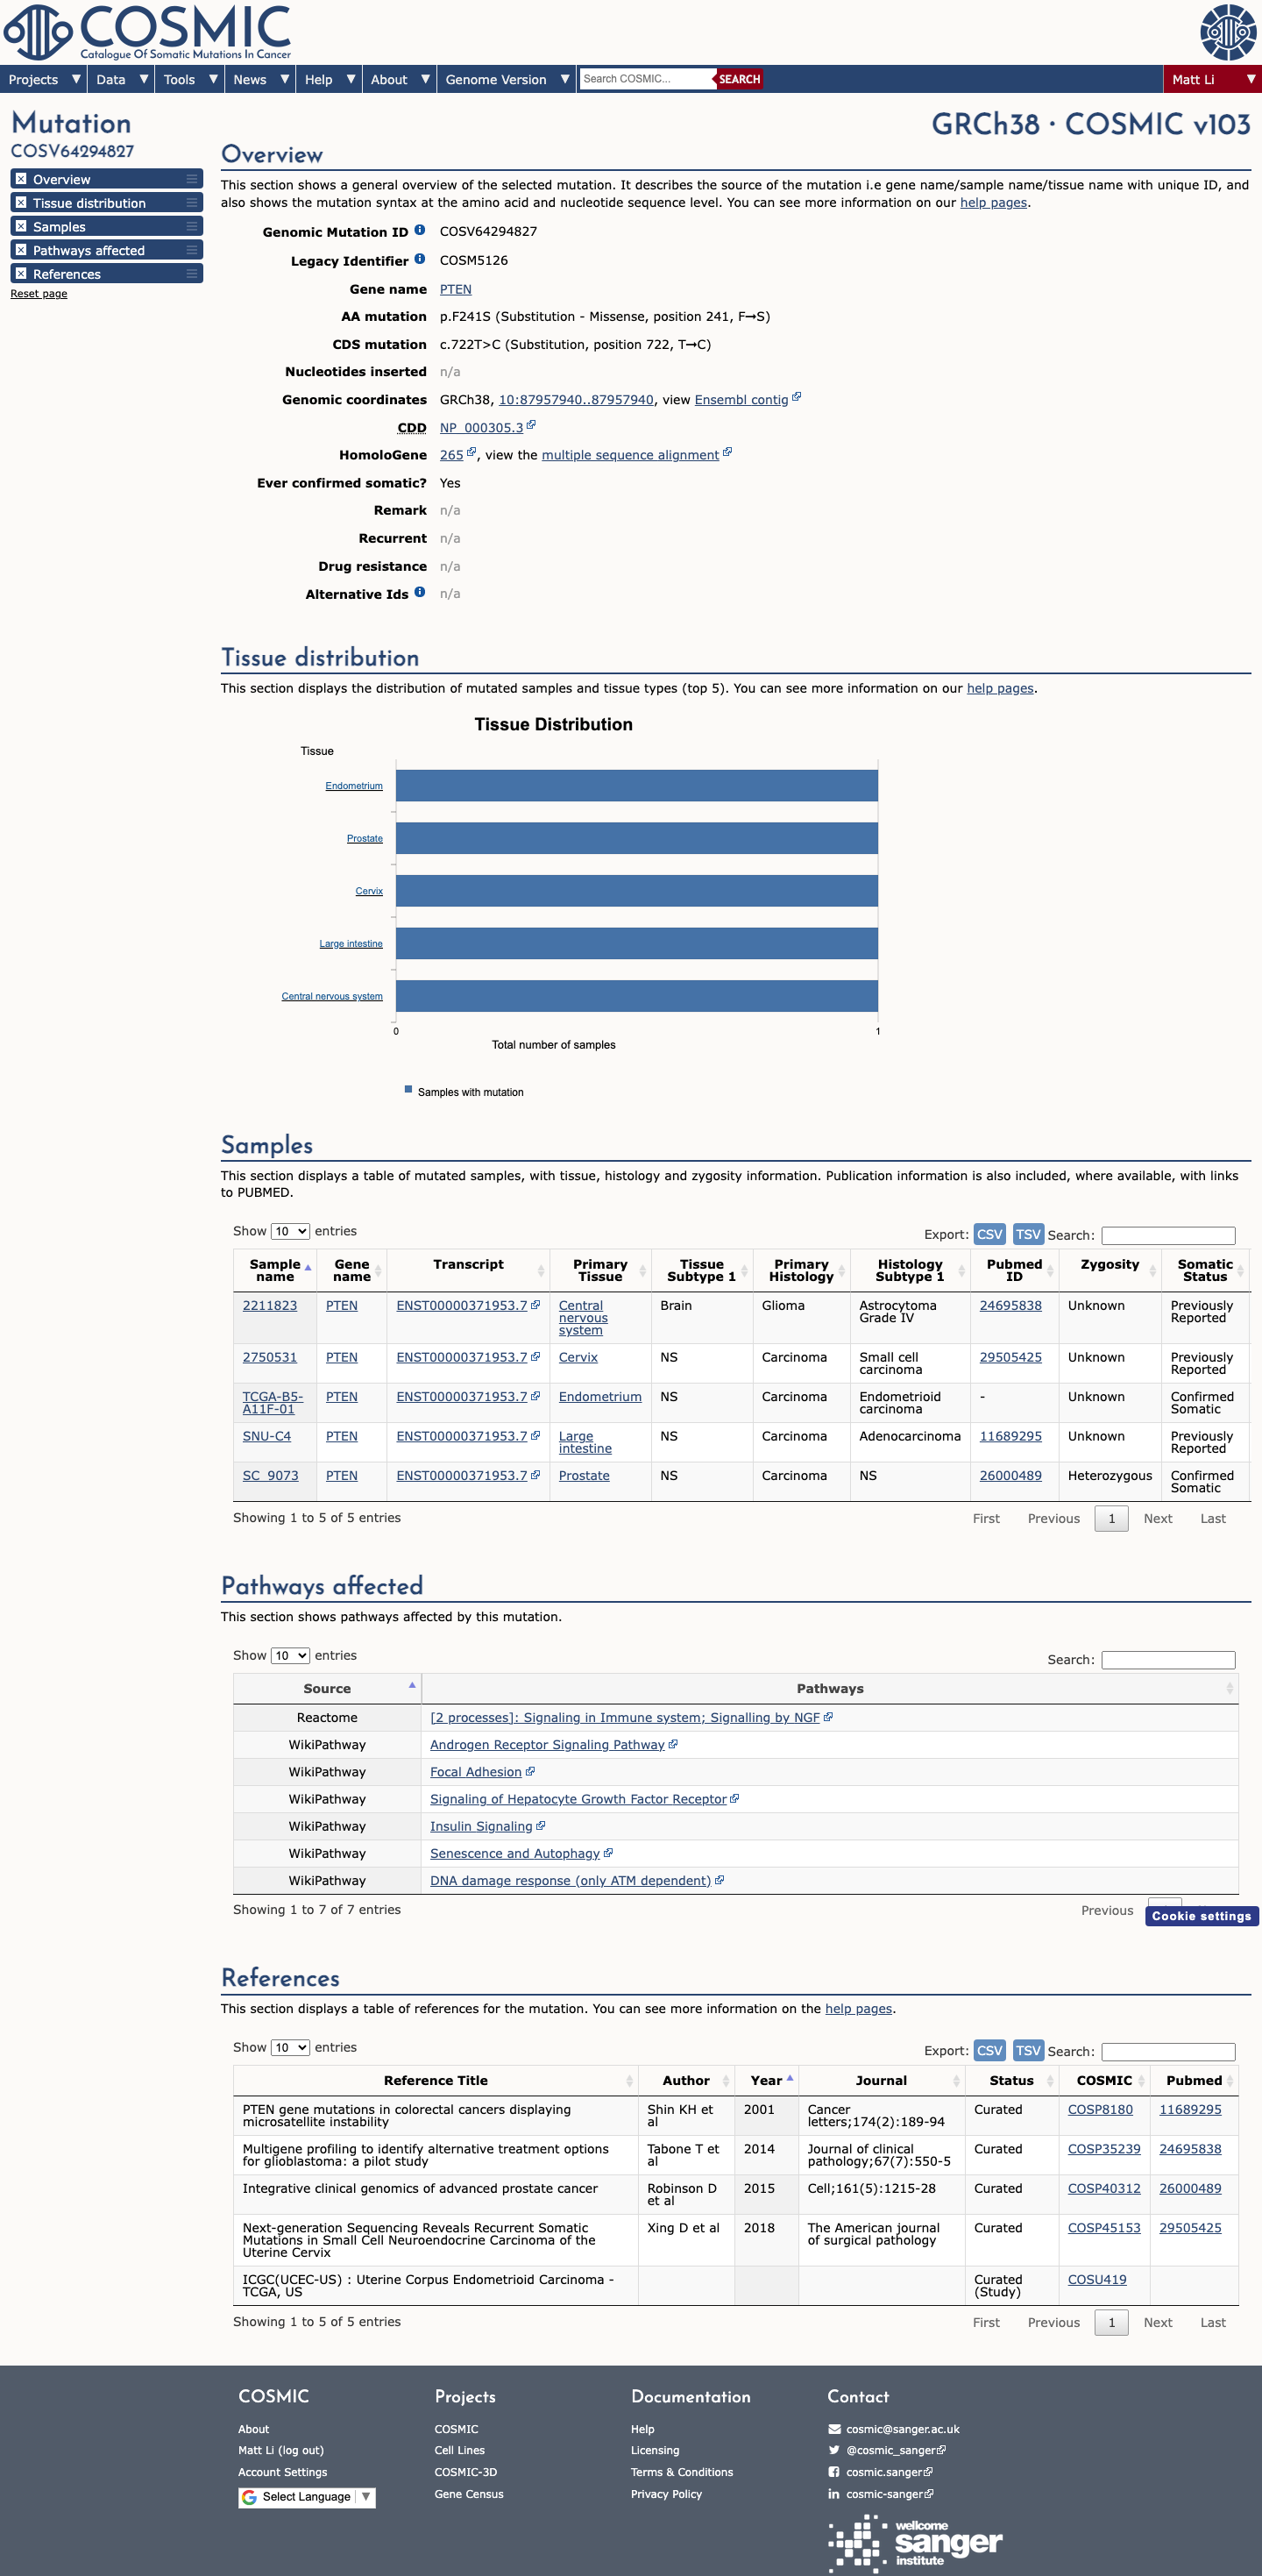1262x2576 pixels.
Task: Click the COSMIC logo in the header
Action: 148,32
